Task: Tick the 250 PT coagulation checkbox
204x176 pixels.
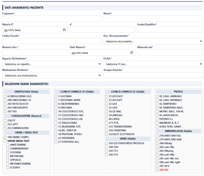Action: [x=5, y=121]
